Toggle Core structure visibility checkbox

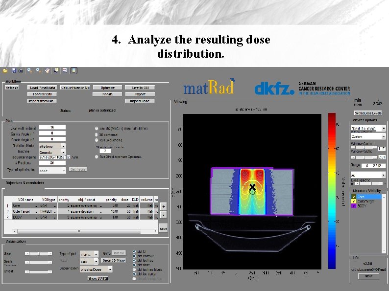[354, 197]
